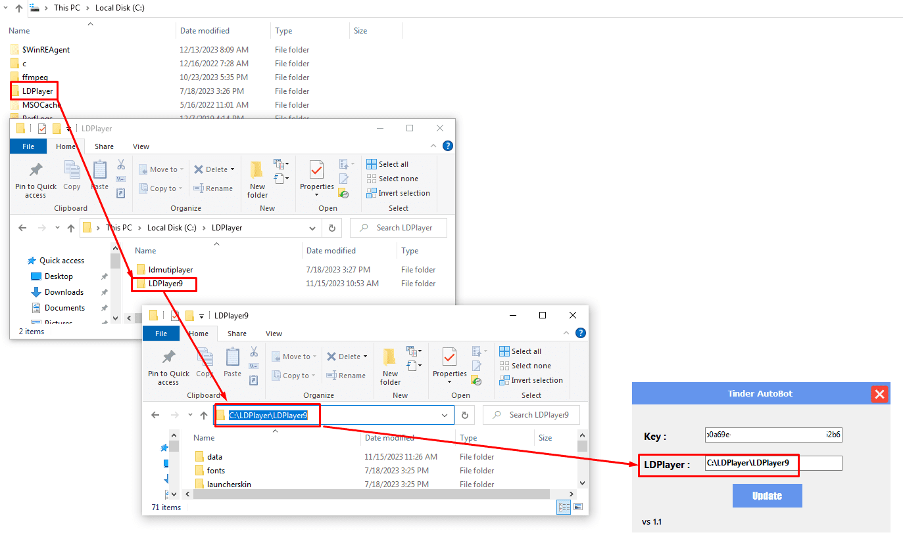
Task: Click the Quick Access Toolbar properties checkmark in the LDPlayer9 window
Action: tap(175, 316)
